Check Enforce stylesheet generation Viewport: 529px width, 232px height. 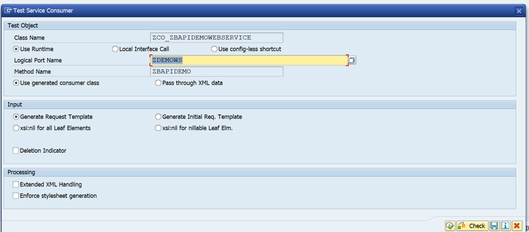pos(16,196)
